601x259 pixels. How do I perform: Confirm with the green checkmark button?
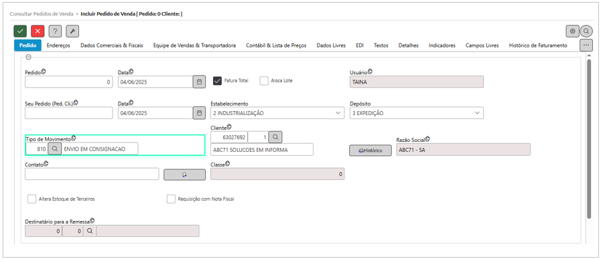[20, 31]
